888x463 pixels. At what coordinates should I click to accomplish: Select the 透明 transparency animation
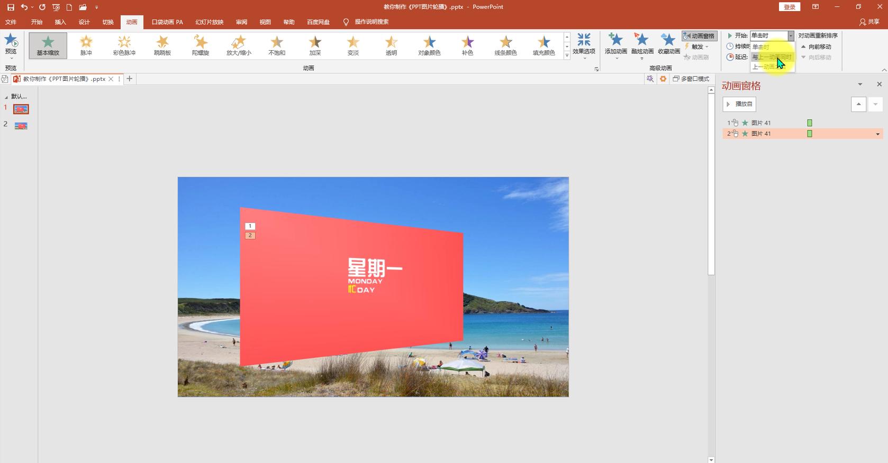point(391,45)
